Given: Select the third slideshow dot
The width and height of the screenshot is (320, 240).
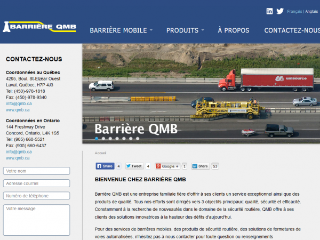Looking at the screenshot, I should (x=110, y=139).
